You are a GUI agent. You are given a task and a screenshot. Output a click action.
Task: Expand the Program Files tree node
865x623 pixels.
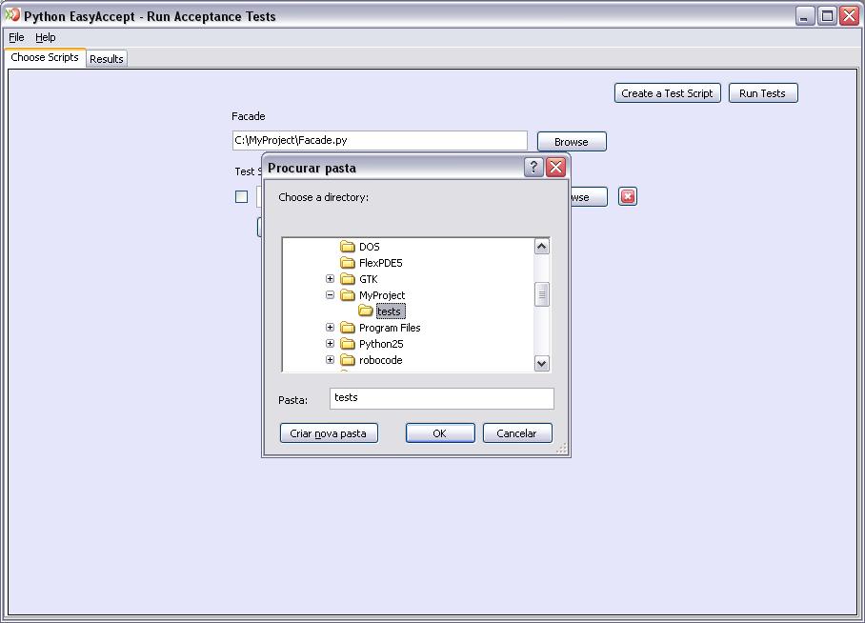click(x=330, y=327)
